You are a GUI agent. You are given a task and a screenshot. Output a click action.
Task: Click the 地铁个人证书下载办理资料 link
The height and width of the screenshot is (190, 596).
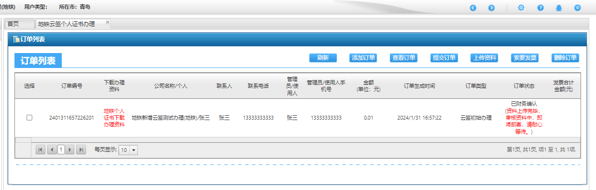(114, 118)
